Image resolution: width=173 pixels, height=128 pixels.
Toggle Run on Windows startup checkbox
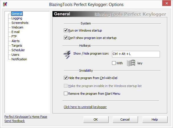click(x=66, y=30)
